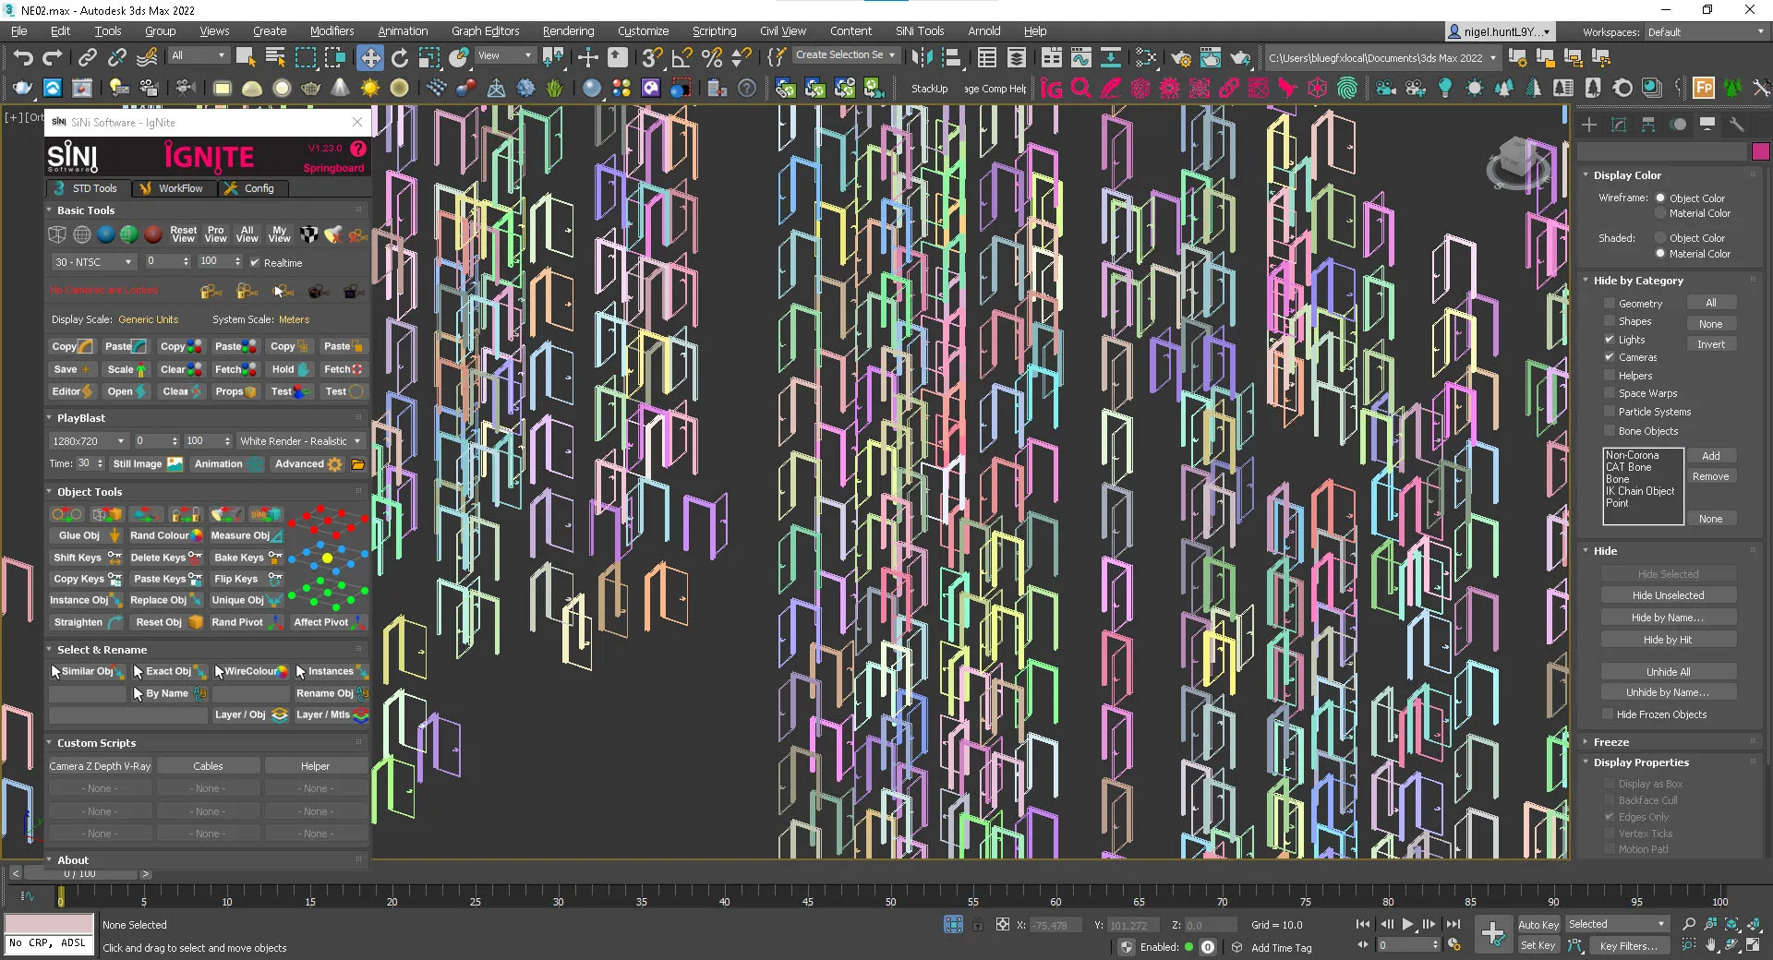Select Shaded Object Color radio button
1773x960 pixels.
(1660, 238)
